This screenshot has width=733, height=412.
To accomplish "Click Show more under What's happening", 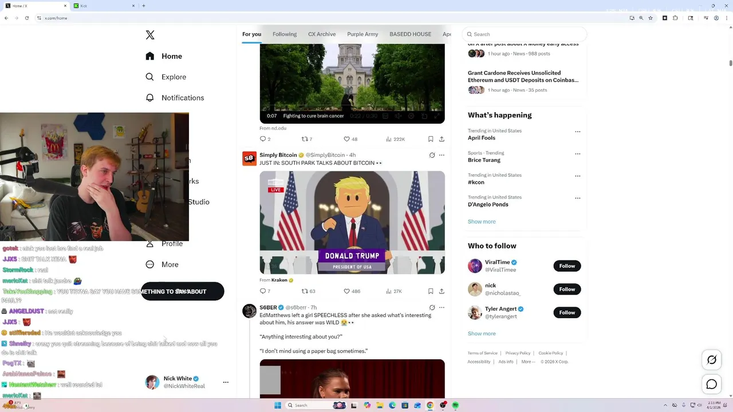I will (482, 221).
